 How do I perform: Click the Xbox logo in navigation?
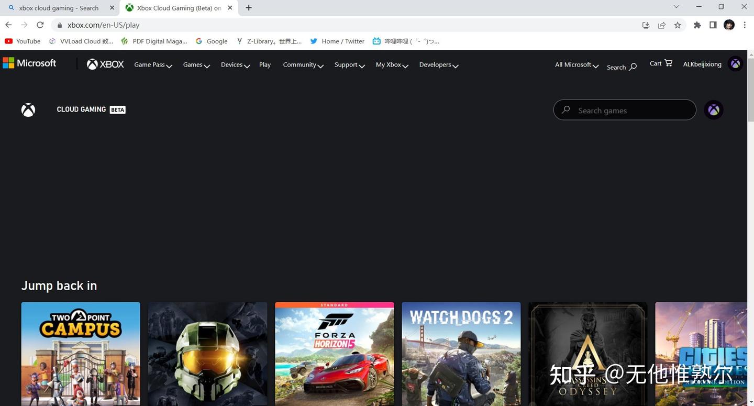(x=105, y=64)
